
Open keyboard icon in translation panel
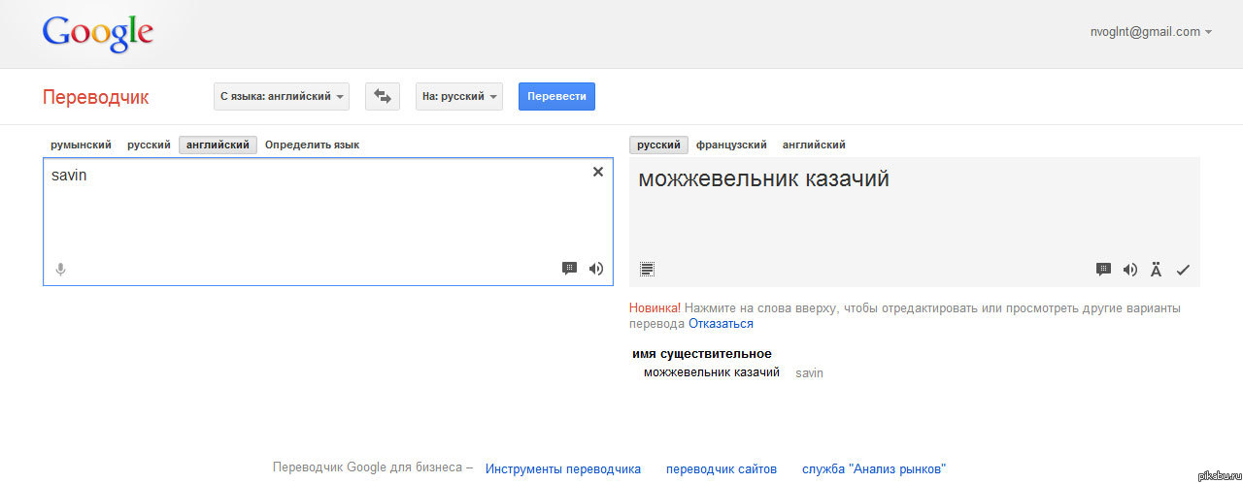(x=1103, y=270)
